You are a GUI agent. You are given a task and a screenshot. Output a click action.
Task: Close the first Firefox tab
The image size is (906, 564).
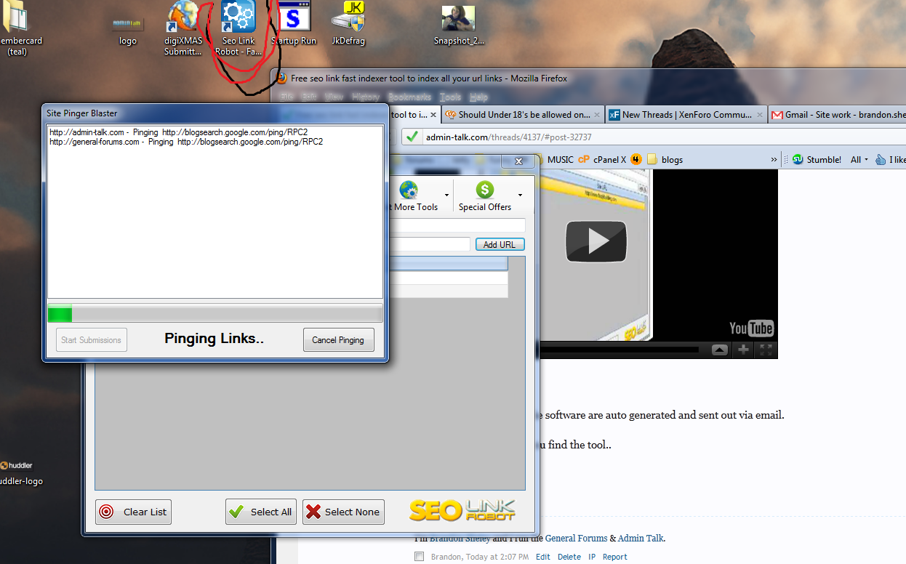pos(433,115)
